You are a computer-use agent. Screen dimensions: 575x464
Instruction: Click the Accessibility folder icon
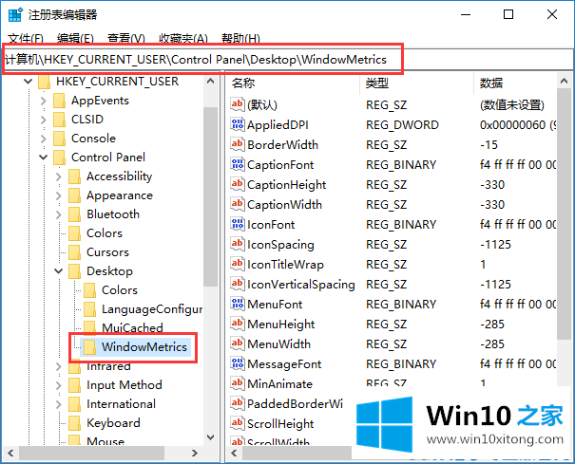pyautogui.click(x=74, y=176)
